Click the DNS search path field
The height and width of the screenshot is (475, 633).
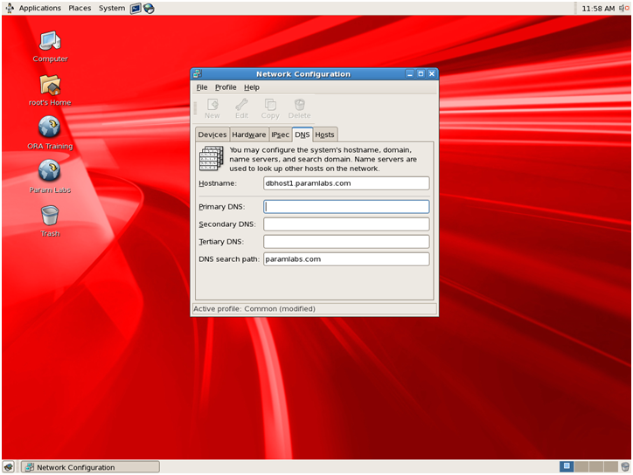346,258
